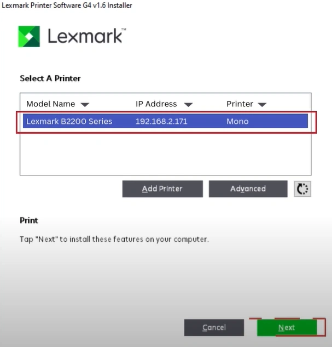
Task: Click the Printer column header label
Action: tap(240, 104)
